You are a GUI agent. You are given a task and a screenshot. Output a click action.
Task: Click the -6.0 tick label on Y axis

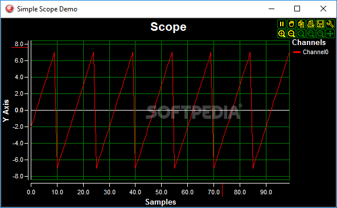(18, 160)
